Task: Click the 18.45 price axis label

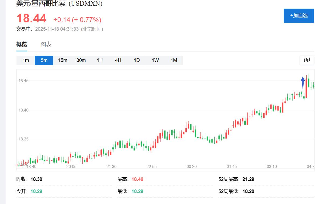Action: click(x=23, y=81)
